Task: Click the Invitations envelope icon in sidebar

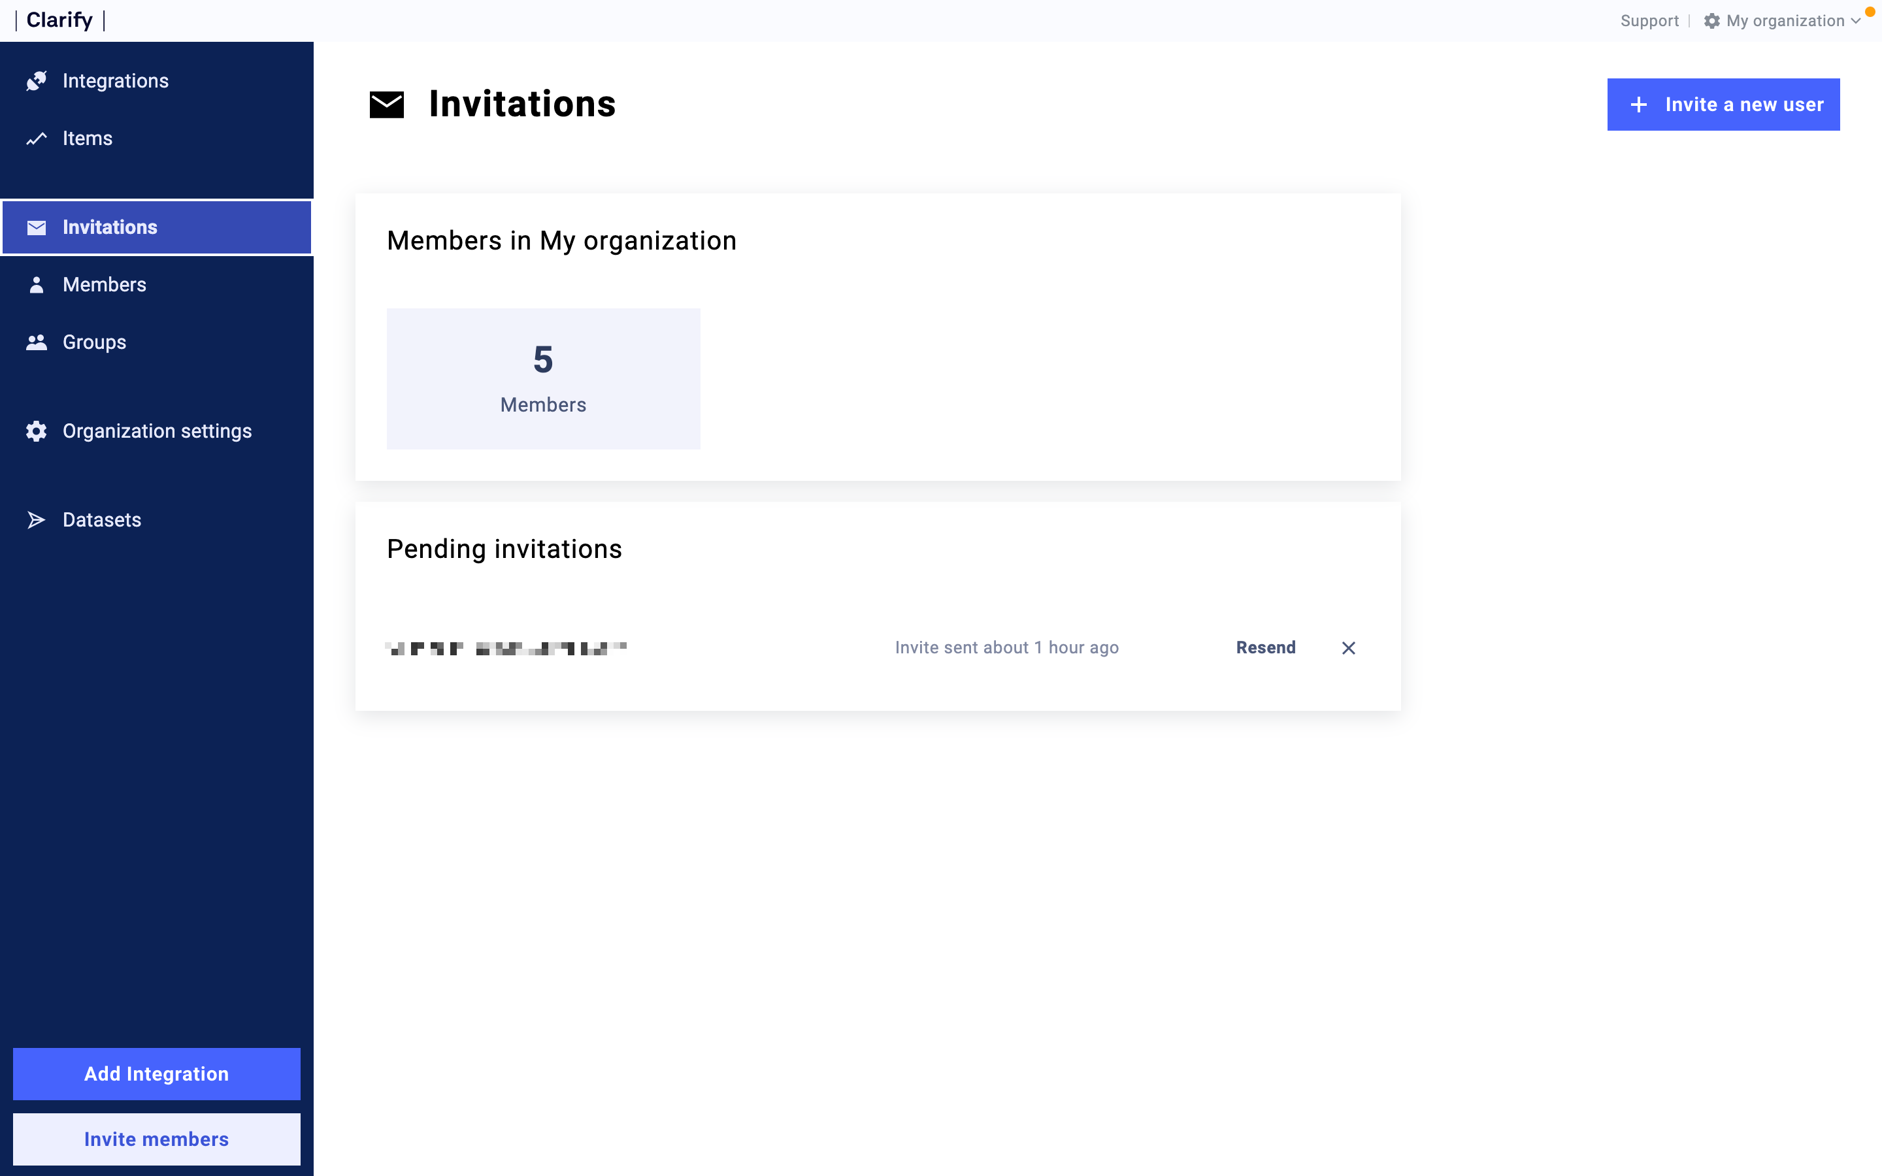Action: [36, 227]
